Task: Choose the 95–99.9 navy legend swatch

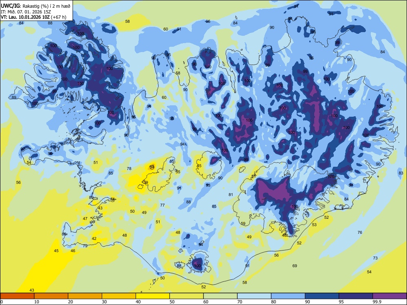Action: coord(356,296)
